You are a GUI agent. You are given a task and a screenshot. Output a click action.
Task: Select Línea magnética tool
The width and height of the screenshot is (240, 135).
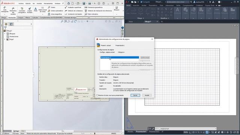(x=55, y=14)
